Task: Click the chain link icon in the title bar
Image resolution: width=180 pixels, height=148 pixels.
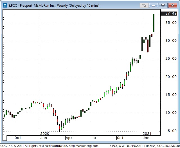Action: coord(144,5)
